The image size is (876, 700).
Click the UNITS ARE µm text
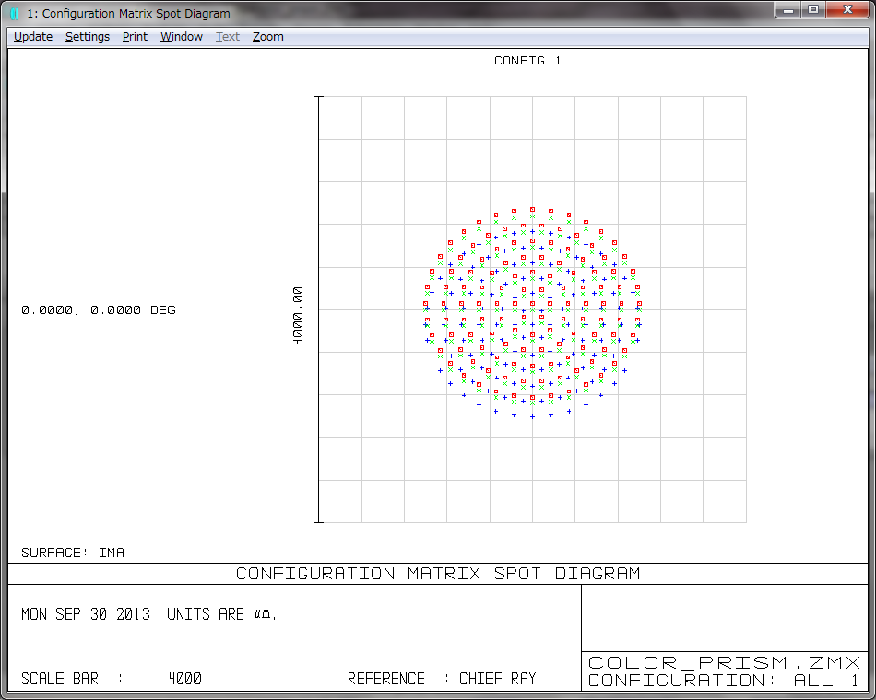click(x=221, y=614)
